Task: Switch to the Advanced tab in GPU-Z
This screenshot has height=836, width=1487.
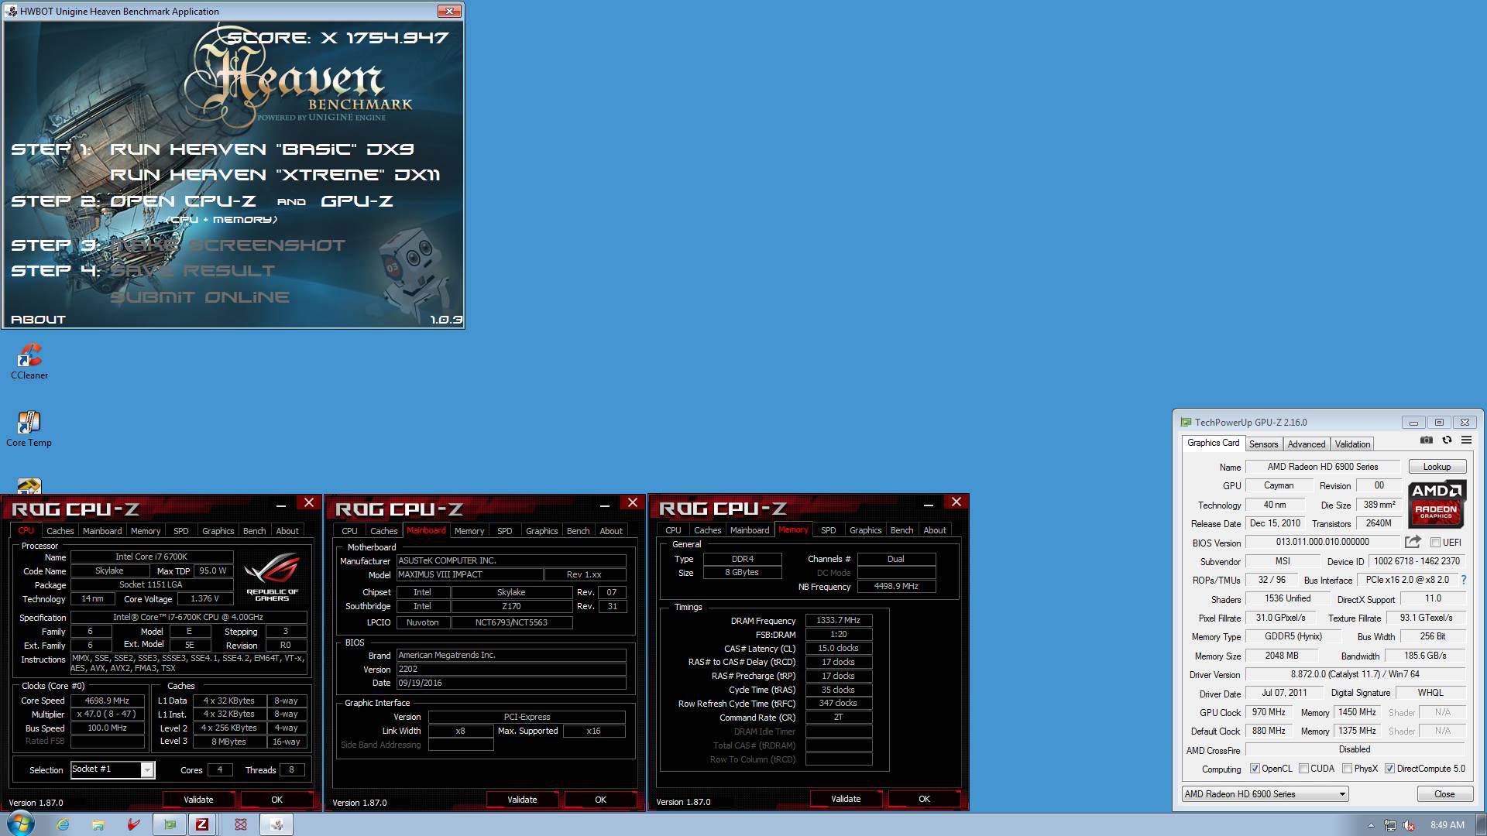Action: click(1307, 444)
